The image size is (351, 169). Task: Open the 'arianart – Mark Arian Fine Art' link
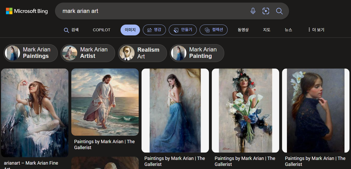[31, 165]
